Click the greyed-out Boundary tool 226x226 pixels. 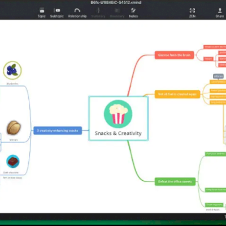(117, 13)
